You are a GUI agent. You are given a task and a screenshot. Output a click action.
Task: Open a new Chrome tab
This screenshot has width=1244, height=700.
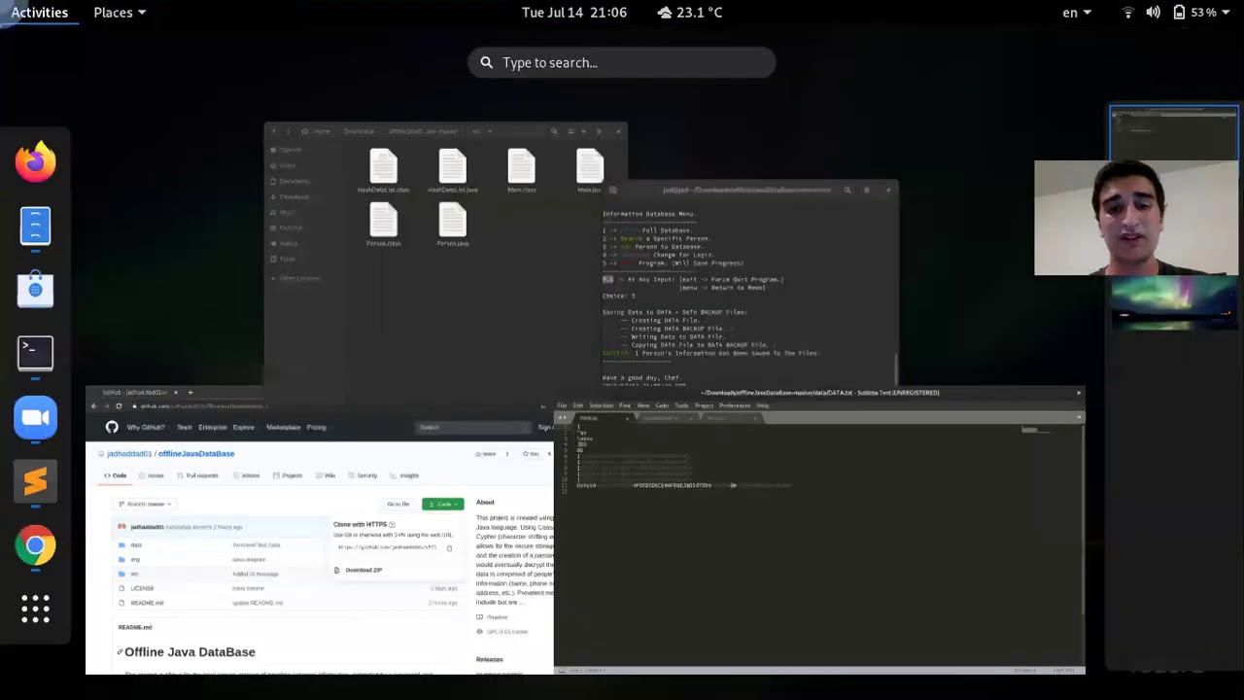pyautogui.click(x=190, y=393)
